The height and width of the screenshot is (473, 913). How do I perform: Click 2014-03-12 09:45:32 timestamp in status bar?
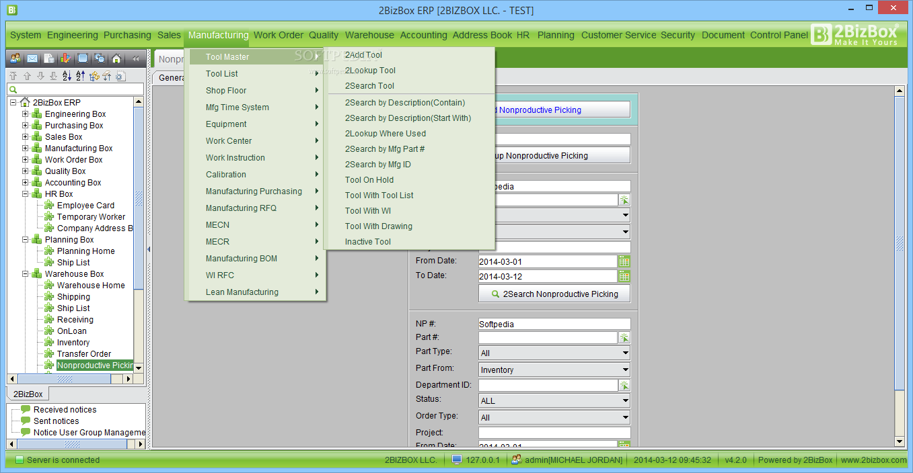tap(672, 460)
